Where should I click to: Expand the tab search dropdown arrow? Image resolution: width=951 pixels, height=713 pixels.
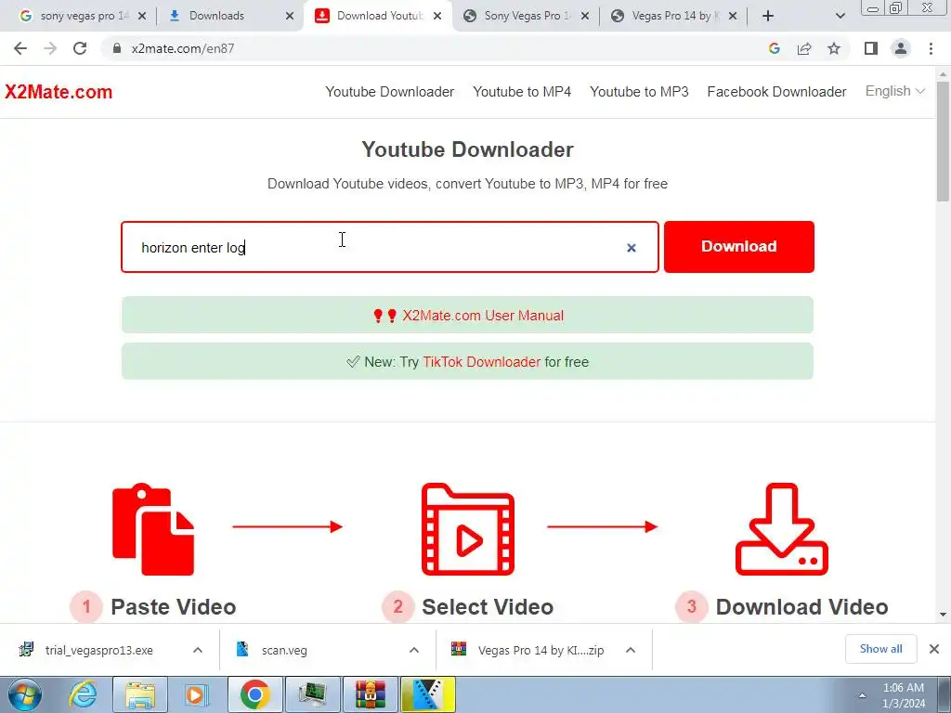pyautogui.click(x=840, y=16)
